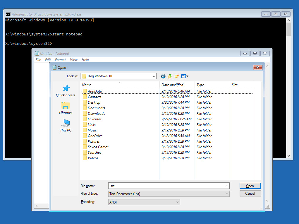Select the Music folder icon
This screenshot has height=224, width=299.
click(x=85, y=130)
